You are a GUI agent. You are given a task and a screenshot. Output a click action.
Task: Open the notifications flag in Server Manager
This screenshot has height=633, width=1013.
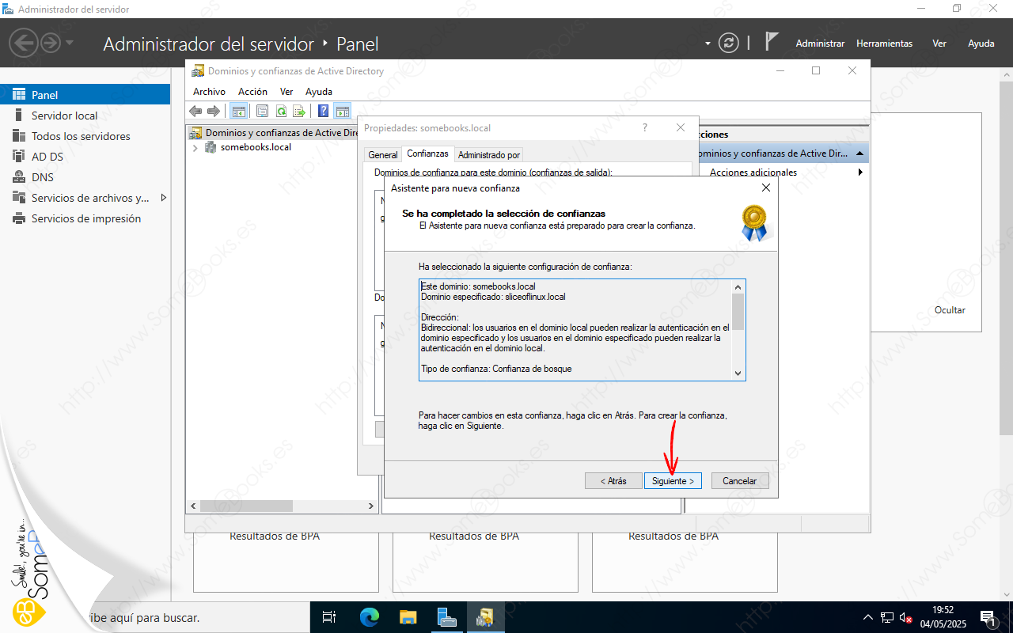point(772,43)
